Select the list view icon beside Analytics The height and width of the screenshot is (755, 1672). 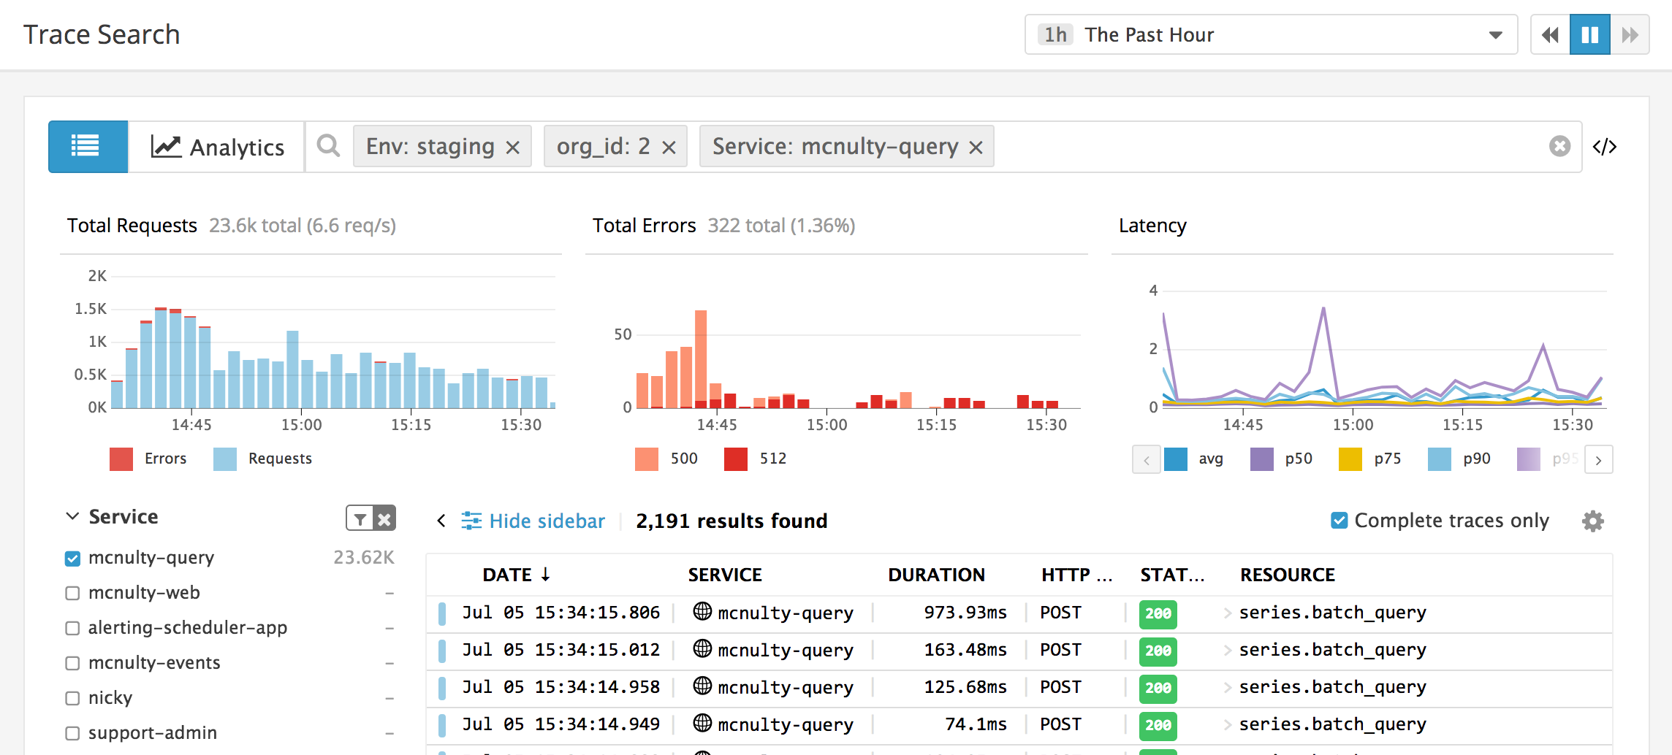[87, 146]
